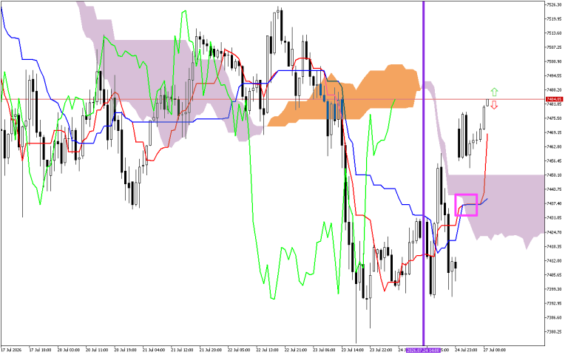
Task: Click the 7443.75 price axis label
Action: coord(555,189)
